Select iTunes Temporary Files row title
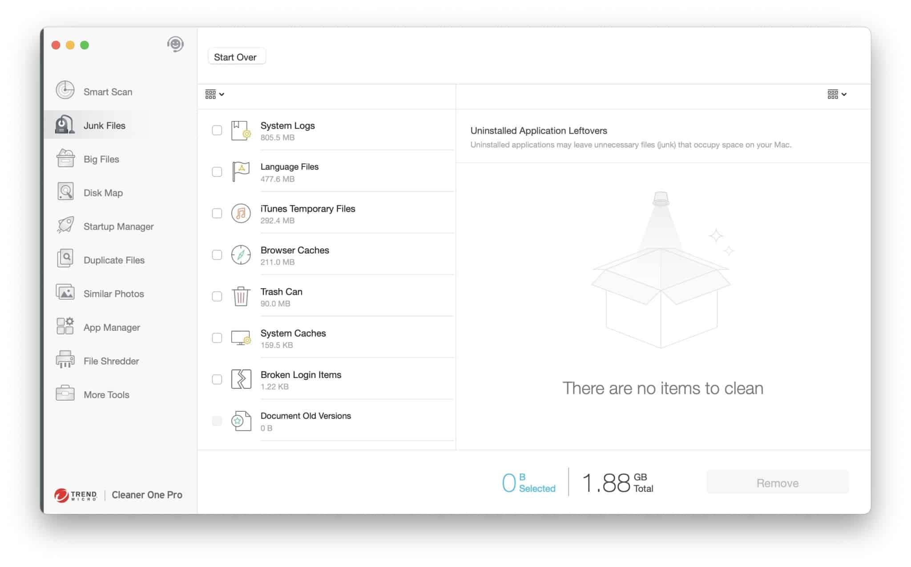Viewport: 911px width, 567px height. click(x=308, y=209)
